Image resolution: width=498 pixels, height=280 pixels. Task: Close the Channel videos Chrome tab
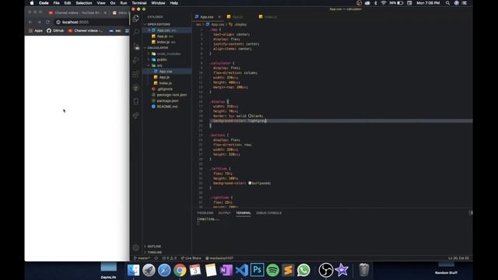tap(105, 13)
